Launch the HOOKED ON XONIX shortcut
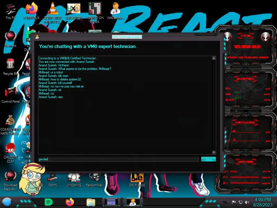The height and width of the screenshot is (208, 277). [95, 13]
